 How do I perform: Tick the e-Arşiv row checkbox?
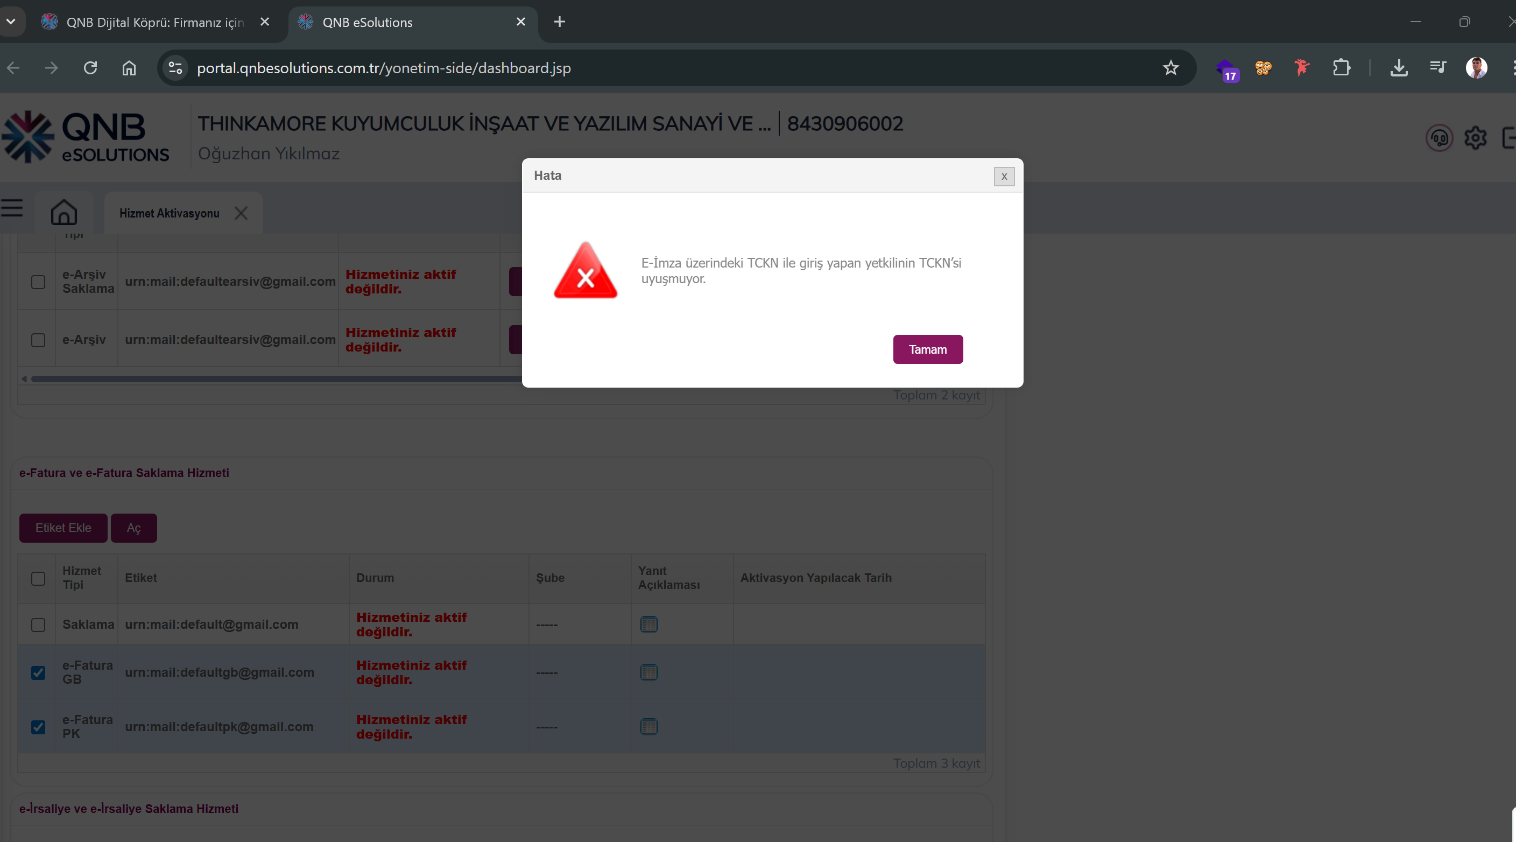click(38, 340)
